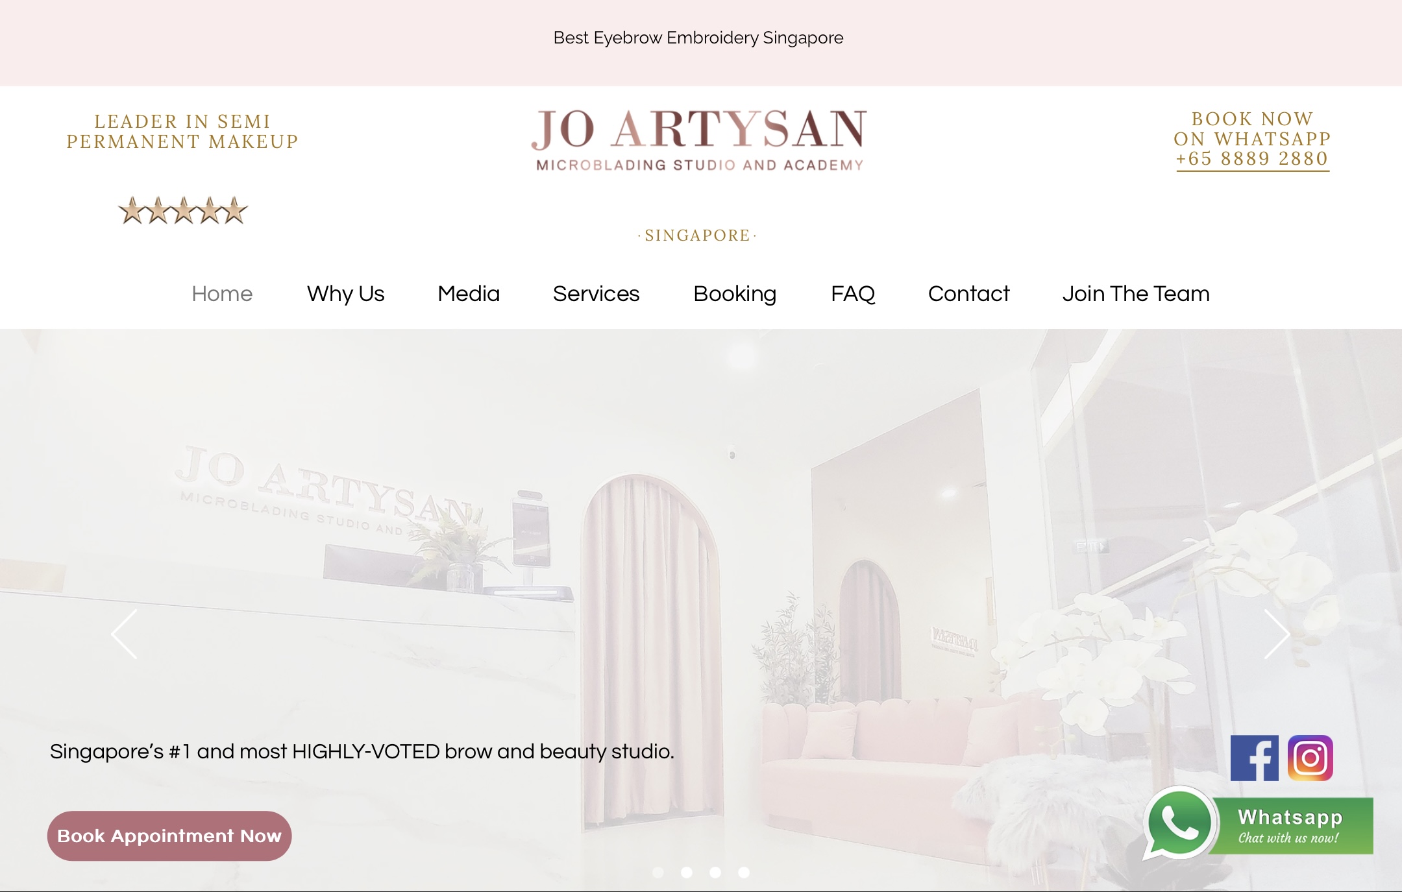Open the Facebook page icon
The width and height of the screenshot is (1402, 892).
coord(1254,758)
